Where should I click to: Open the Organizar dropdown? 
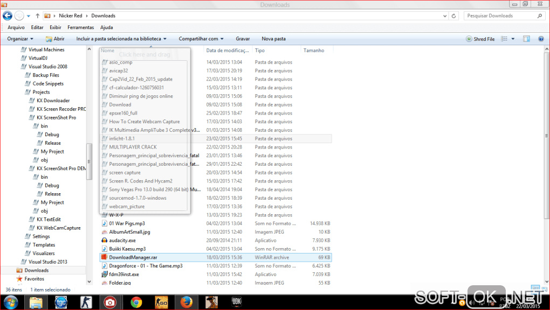click(x=20, y=39)
